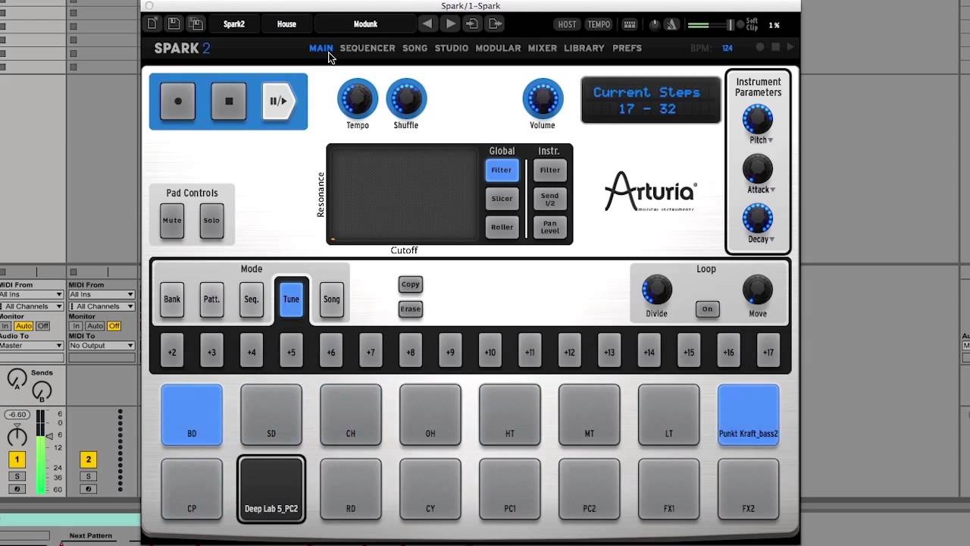The height and width of the screenshot is (546, 970).
Task: Click the small play icon next to BPM
Action: tap(790, 48)
